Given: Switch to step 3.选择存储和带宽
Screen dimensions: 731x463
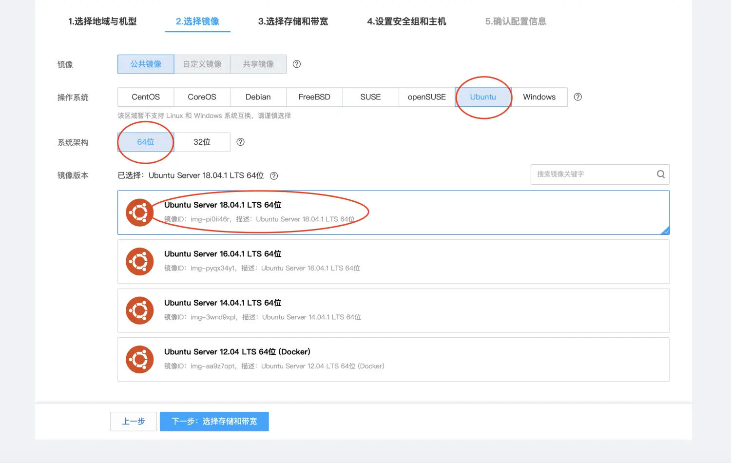Looking at the screenshot, I should 293,21.
